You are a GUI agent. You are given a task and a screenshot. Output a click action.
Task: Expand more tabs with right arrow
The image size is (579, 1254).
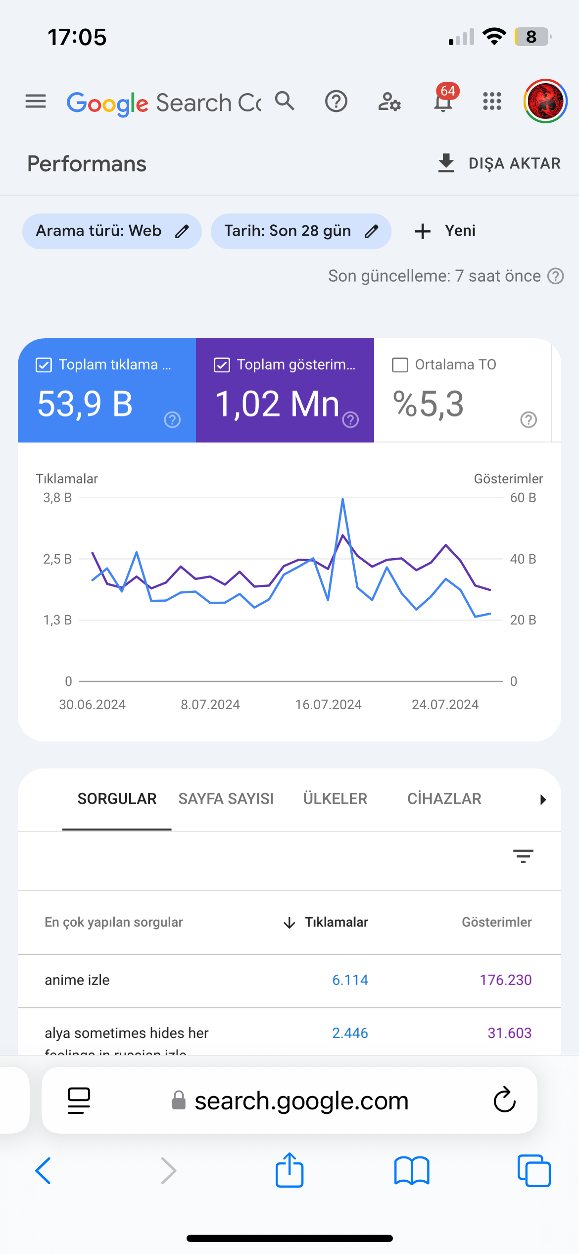click(543, 799)
